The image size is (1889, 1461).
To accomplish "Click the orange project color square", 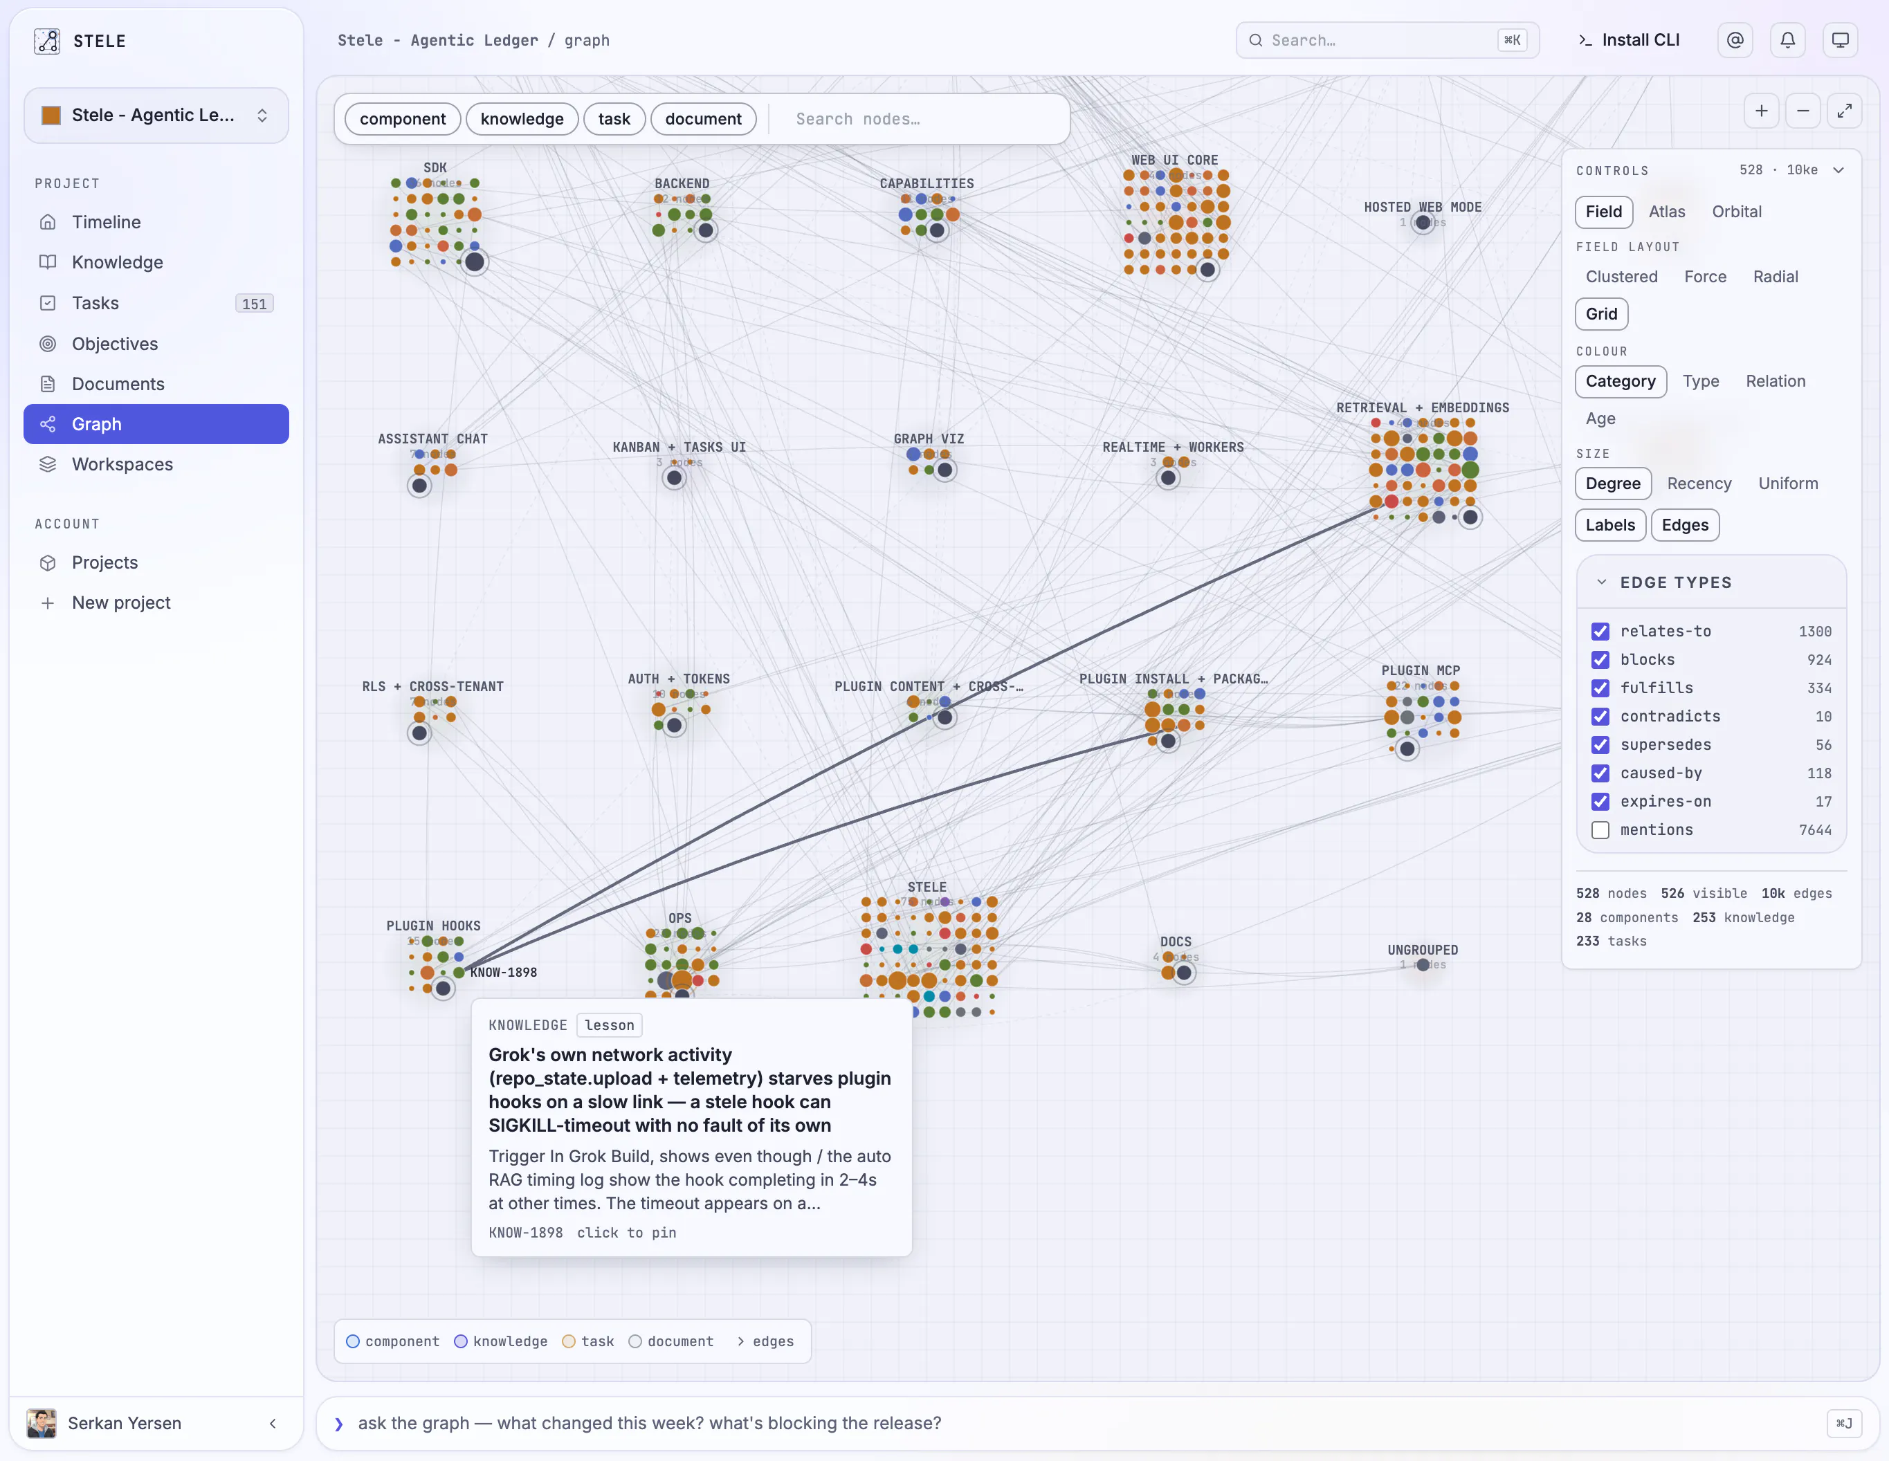I will [51, 115].
